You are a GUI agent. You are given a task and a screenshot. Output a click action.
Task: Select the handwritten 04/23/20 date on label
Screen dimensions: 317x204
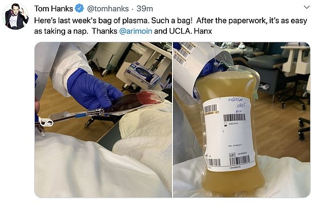tap(236, 99)
